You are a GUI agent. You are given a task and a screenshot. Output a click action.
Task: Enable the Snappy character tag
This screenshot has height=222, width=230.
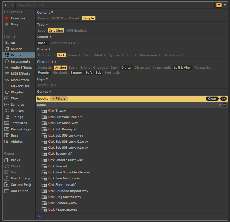[77, 73]
